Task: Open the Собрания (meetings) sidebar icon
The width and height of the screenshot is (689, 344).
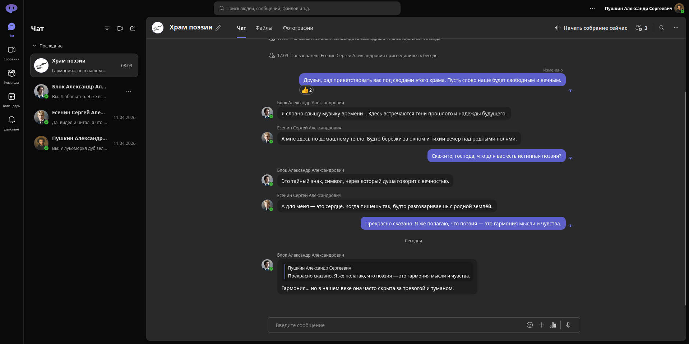Action: click(11, 53)
